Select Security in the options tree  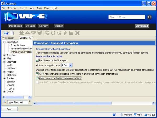(x=11, y=82)
